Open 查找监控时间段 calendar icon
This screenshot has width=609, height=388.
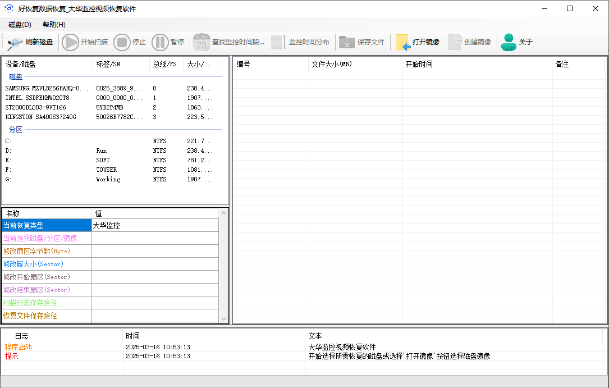pos(202,42)
